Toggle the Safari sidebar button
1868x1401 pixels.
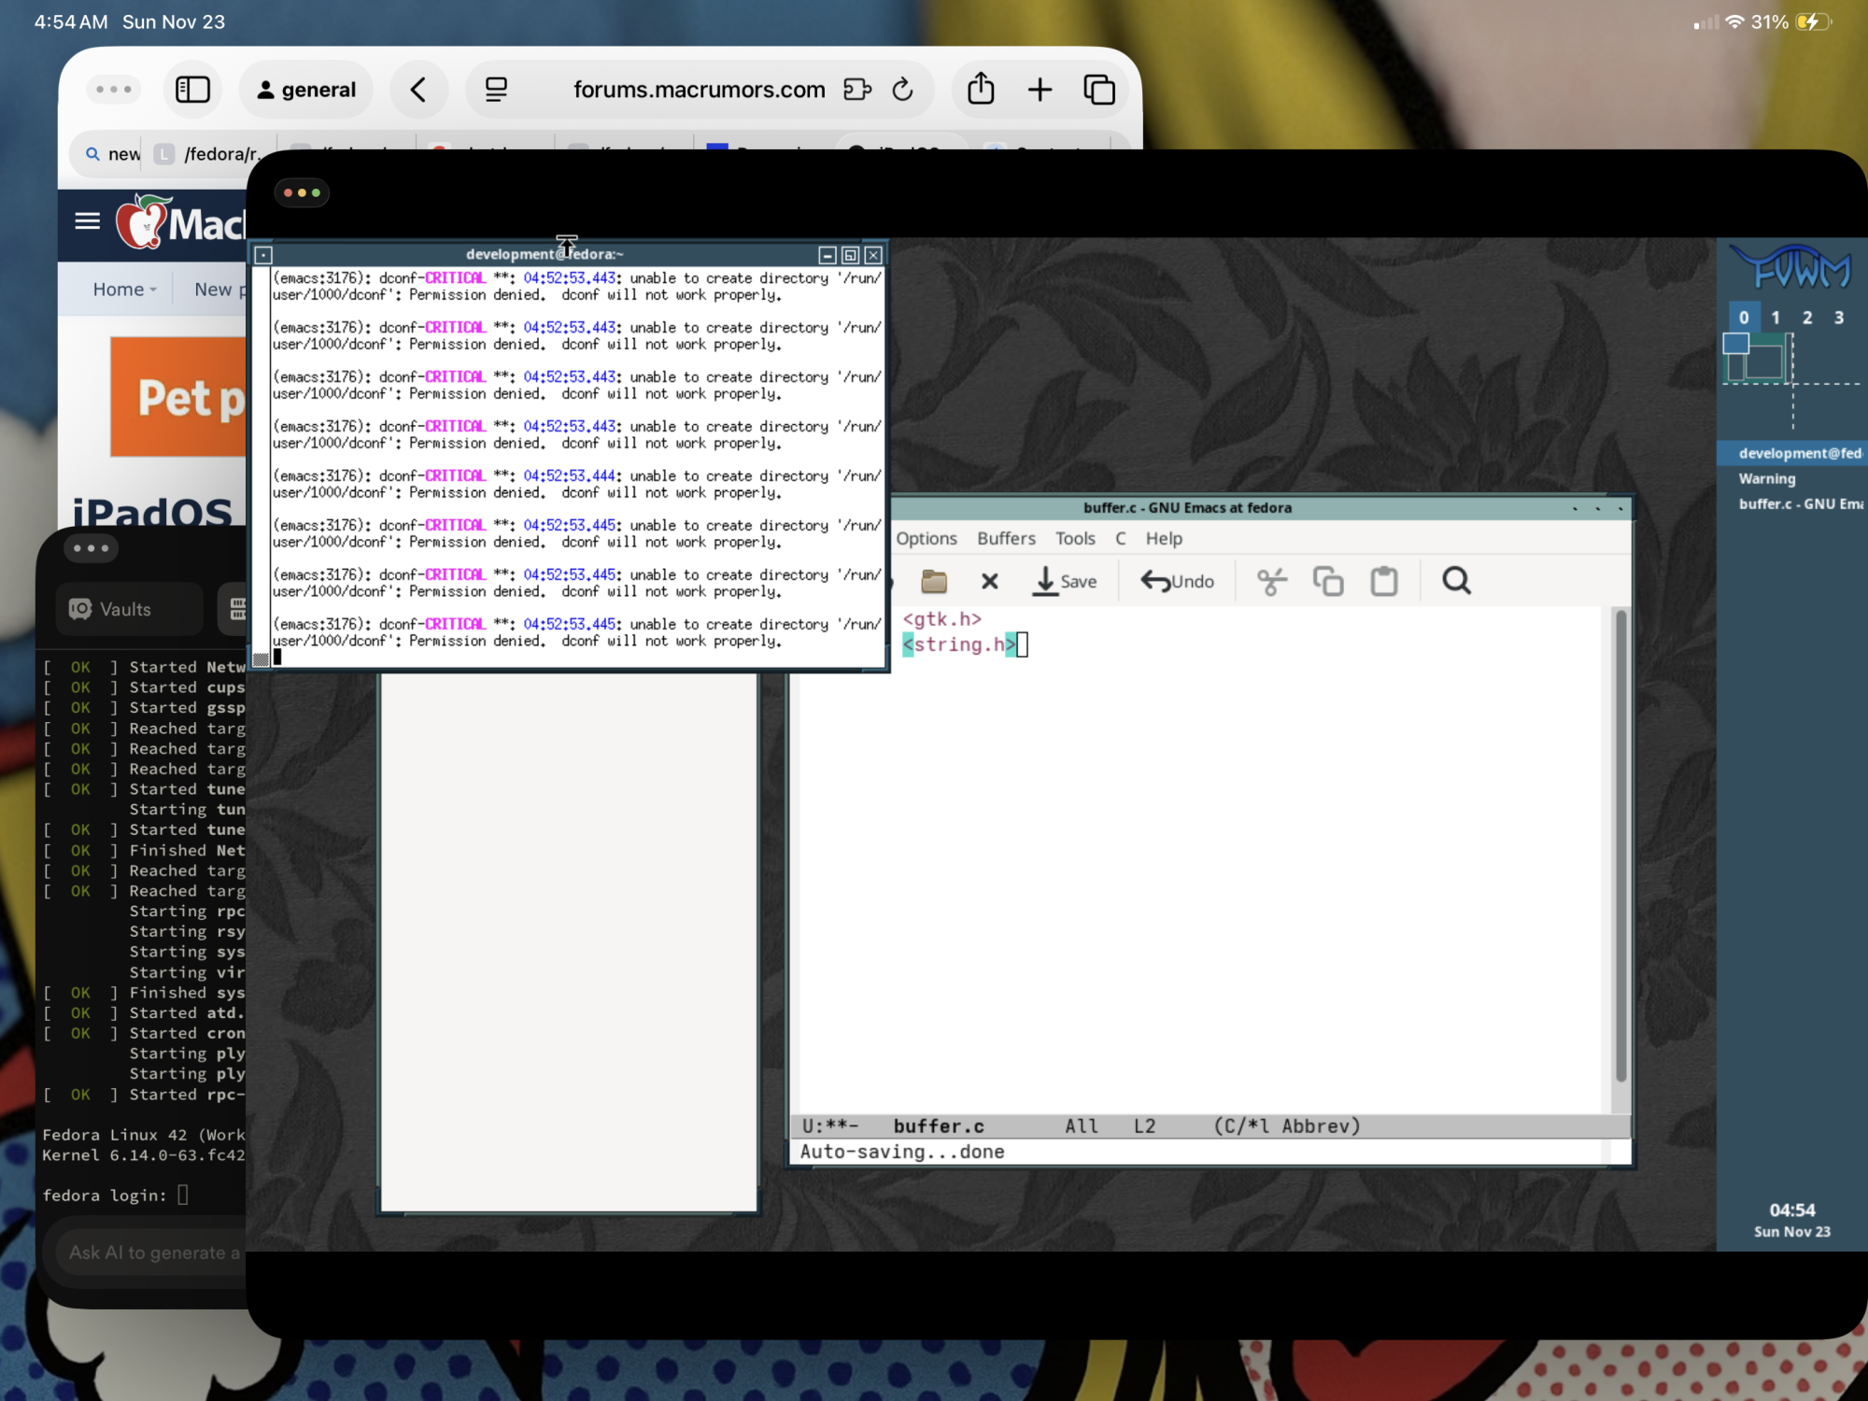pos(192,90)
